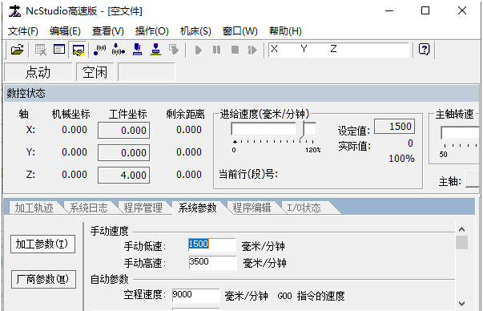Click the 手动速度 section heading

pyautogui.click(x=110, y=231)
